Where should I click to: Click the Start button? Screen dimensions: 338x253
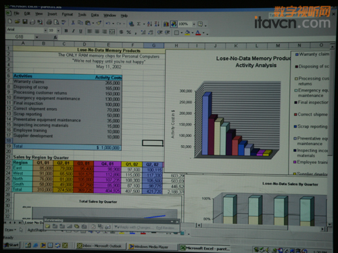point(11,245)
